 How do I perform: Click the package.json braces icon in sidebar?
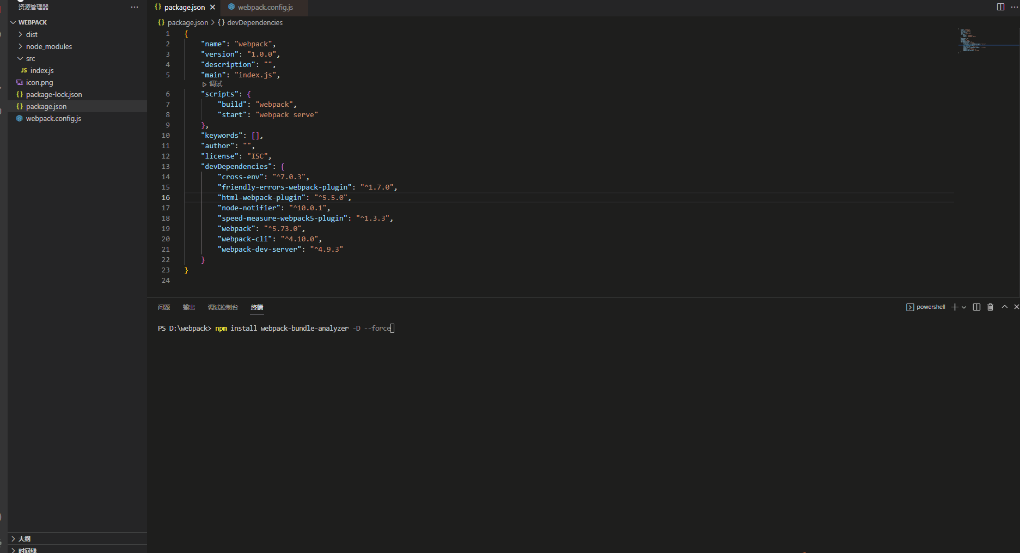click(x=20, y=106)
